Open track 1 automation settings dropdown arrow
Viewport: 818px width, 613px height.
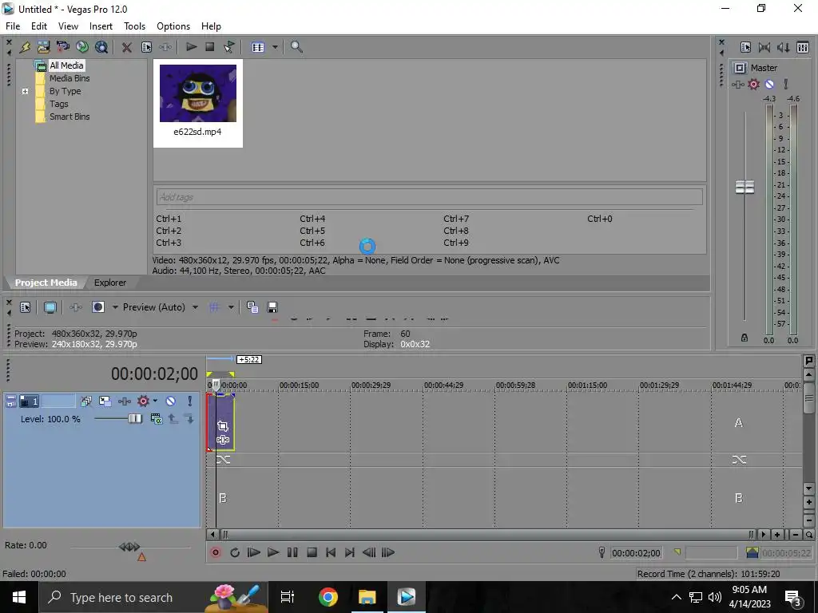(x=155, y=401)
